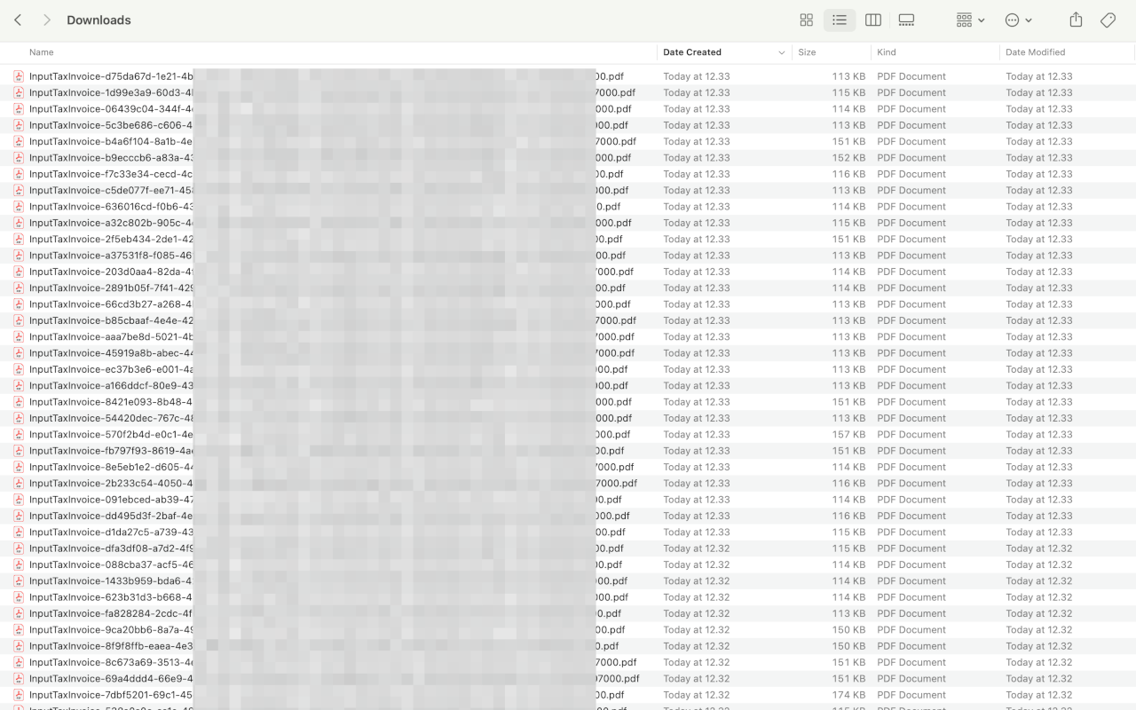This screenshot has width=1136, height=710.
Task: Sort by the Name column header
Action: pyautogui.click(x=42, y=52)
